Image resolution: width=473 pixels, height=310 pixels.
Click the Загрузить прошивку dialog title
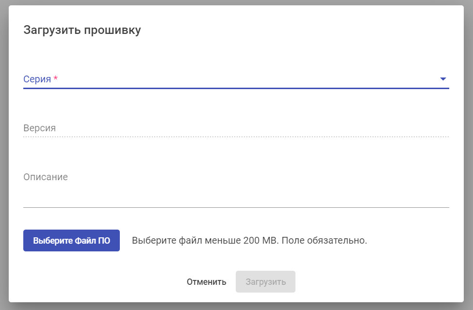click(82, 30)
